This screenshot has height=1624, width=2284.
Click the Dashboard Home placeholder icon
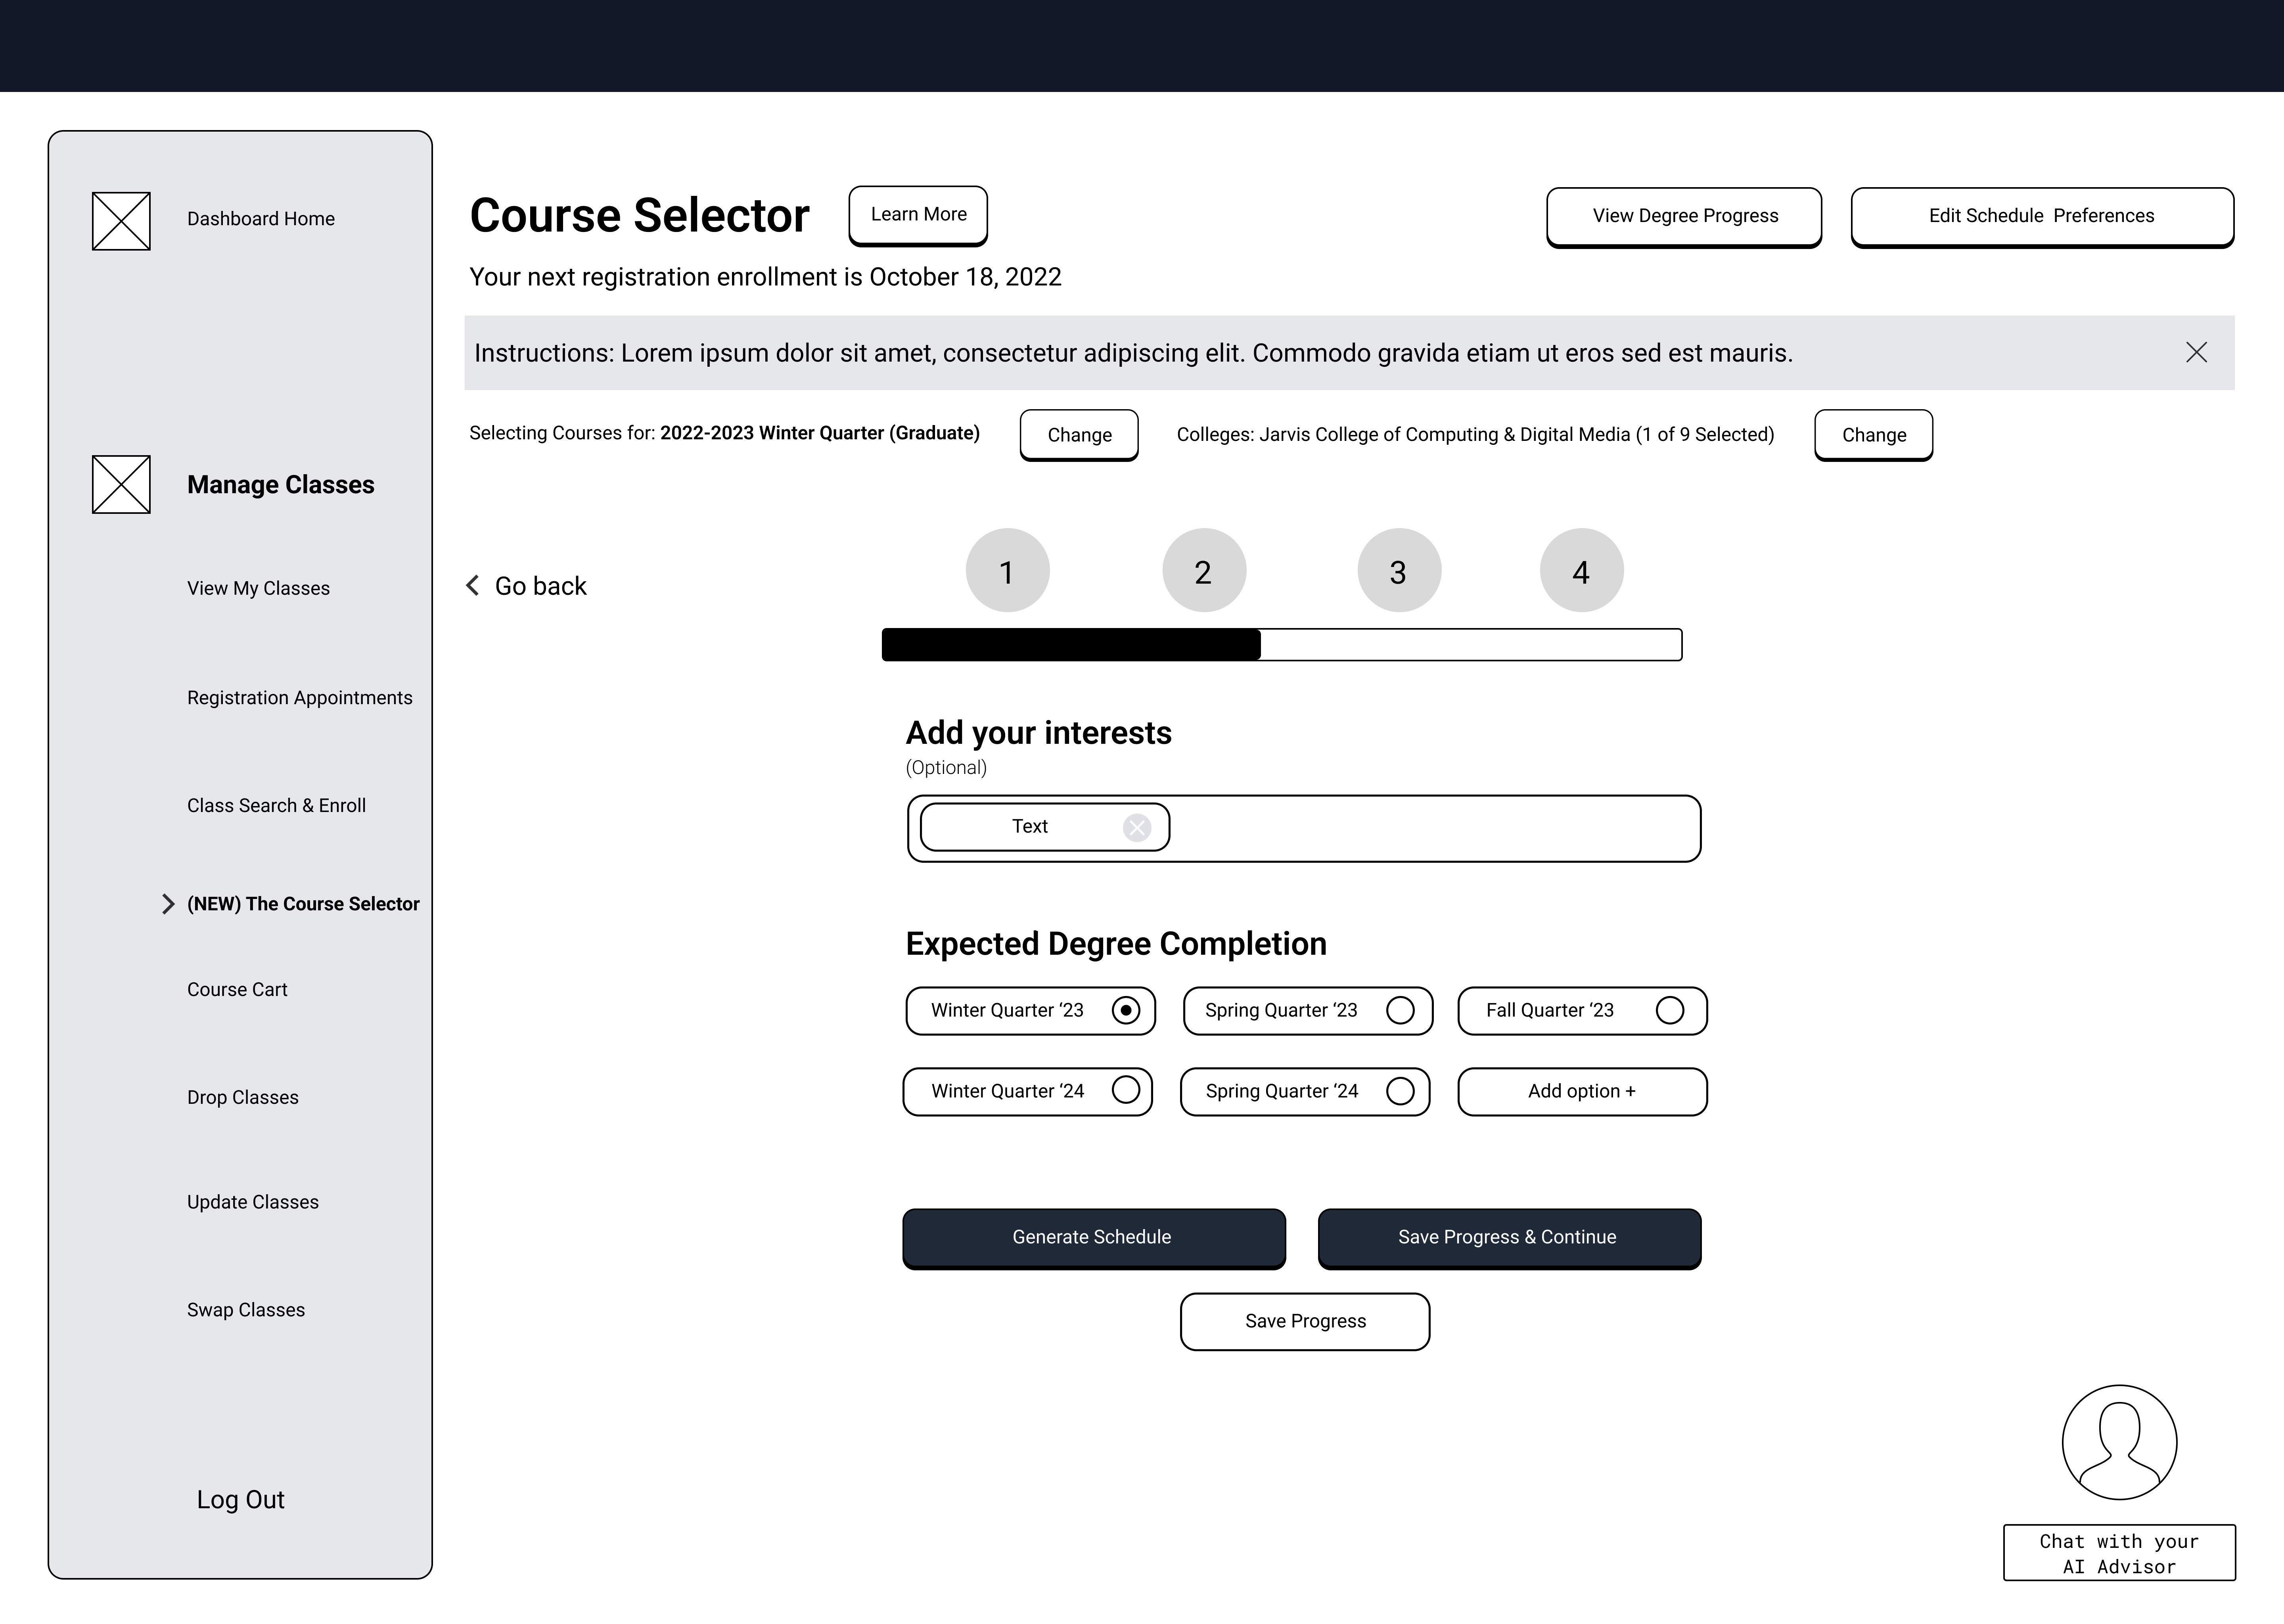pyautogui.click(x=121, y=221)
